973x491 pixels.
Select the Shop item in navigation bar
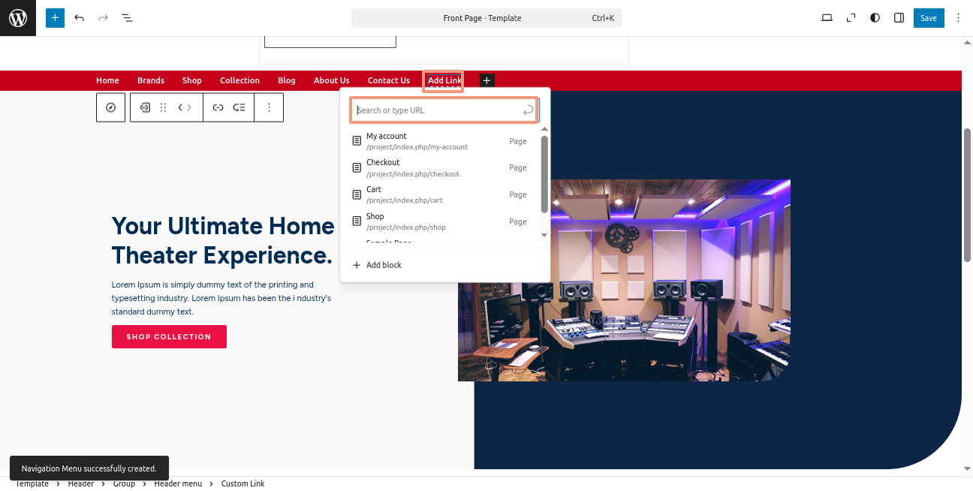(192, 80)
